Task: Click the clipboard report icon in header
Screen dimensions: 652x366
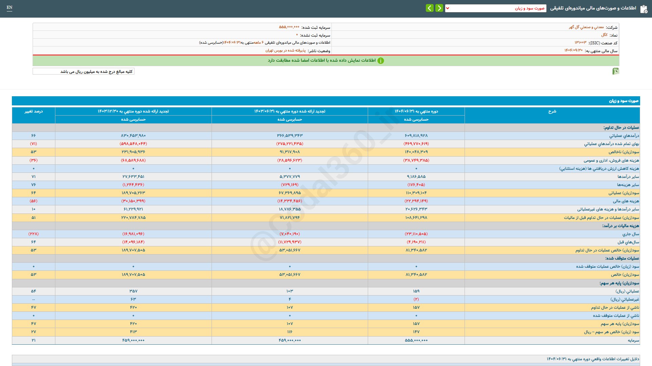Action: click(x=644, y=9)
